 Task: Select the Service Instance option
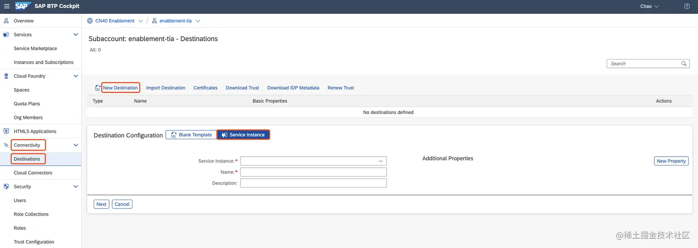(243, 135)
